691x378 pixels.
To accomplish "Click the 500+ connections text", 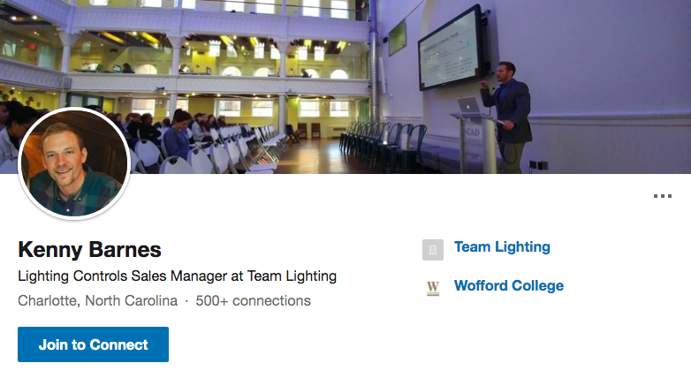I will [x=253, y=300].
